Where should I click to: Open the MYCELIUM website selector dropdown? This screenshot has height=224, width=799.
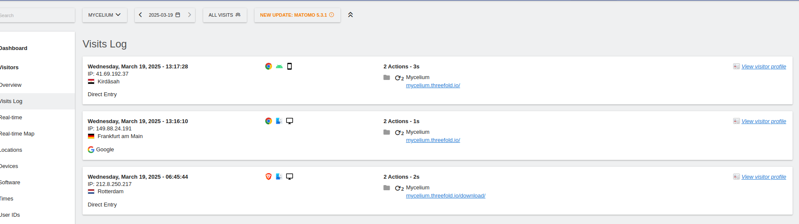[x=104, y=15]
